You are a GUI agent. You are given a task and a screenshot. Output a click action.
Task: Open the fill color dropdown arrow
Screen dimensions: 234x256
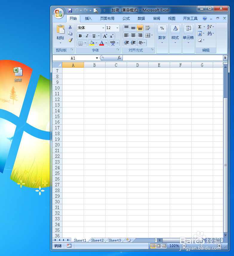click(x=96, y=43)
